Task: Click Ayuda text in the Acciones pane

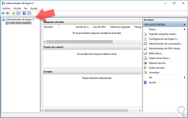Action: [x=152, y=82]
